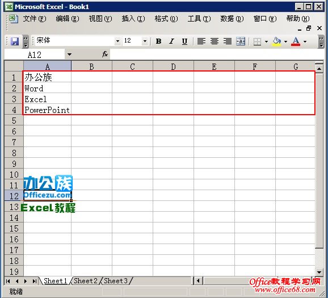Click the vertical split box above scrollbar
Image resolution: width=328 pixels, height=298 pixels.
319,63
